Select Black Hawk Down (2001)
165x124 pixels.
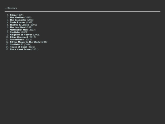tap(24, 50)
